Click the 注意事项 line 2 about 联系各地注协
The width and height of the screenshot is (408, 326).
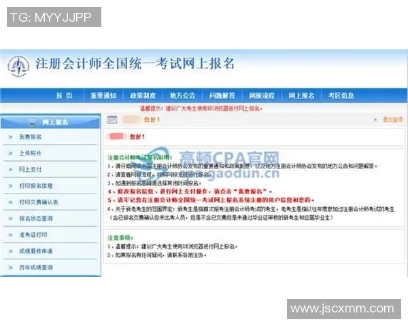[x=157, y=255]
